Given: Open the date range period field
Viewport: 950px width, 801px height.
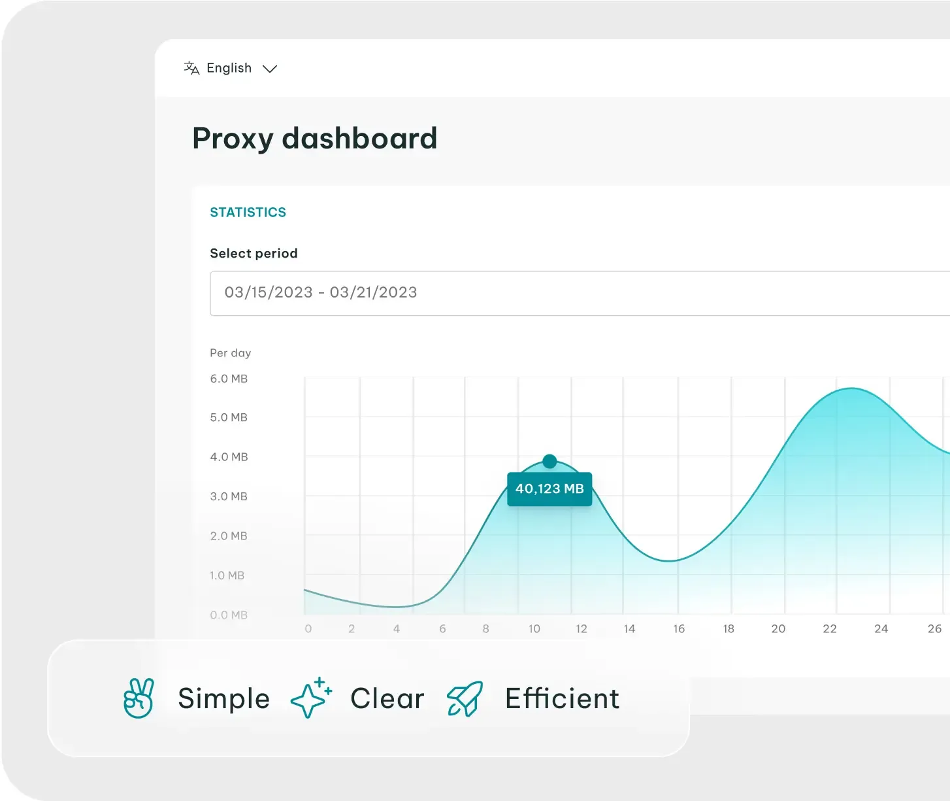Looking at the screenshot, I should [x=580, y=293].
